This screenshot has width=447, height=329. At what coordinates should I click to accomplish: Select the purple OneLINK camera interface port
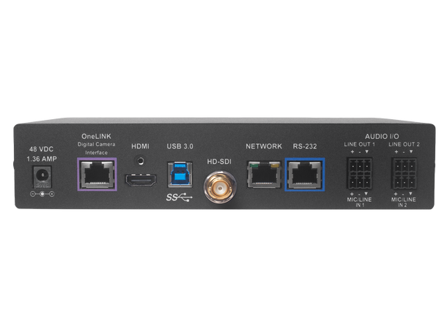(x=96, y=174)
